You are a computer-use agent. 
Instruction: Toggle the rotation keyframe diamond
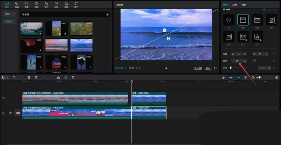(x=274, y=61)
